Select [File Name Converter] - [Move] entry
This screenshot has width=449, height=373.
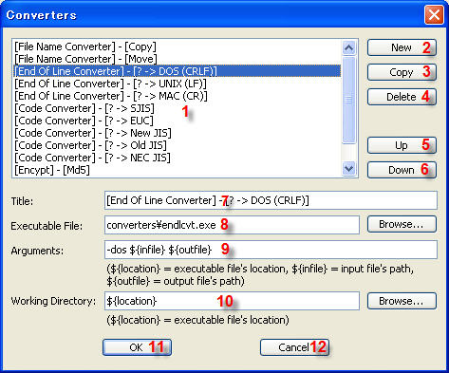[x=178, y=59]
